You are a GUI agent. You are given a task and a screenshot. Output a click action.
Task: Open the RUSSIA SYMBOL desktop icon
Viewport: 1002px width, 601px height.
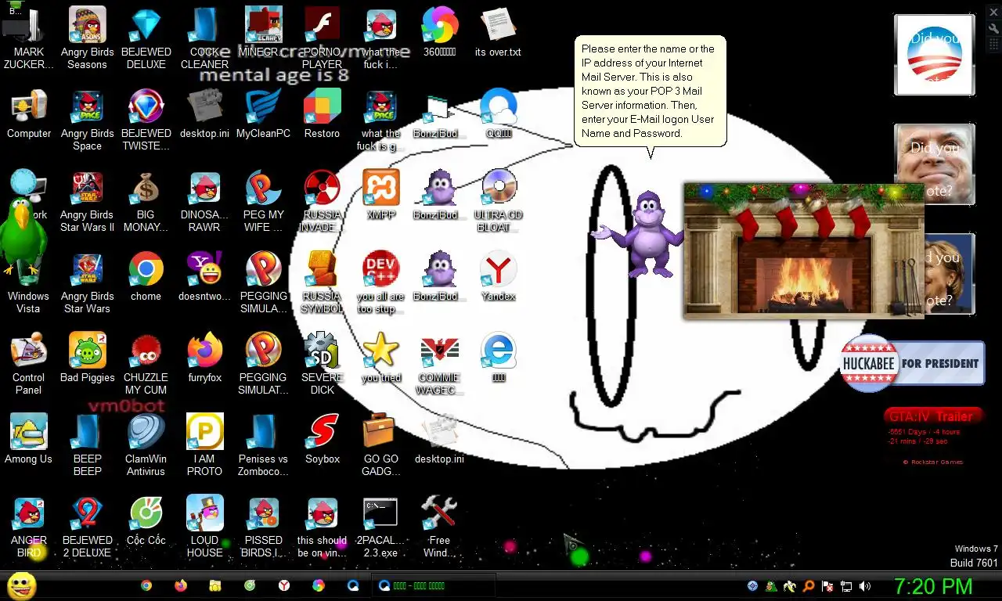[x=323, y=282]
